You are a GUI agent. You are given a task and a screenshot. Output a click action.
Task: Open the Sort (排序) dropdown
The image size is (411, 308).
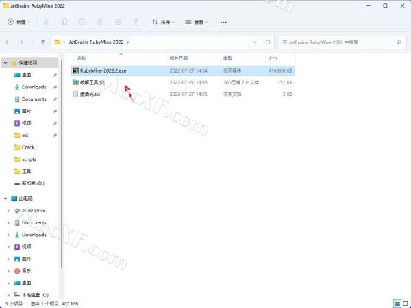pyautogui.click(x=163, y=22)
